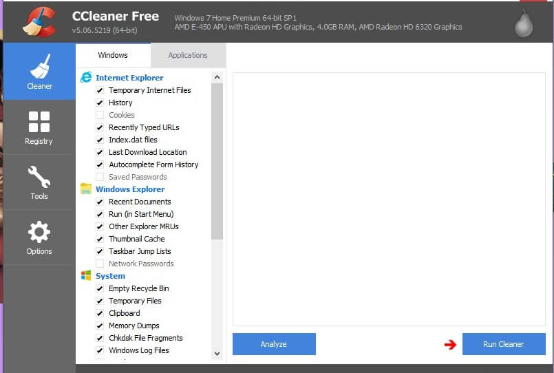Image resolution: width=554 pixels, height=373 pixels.
Task: Click the list scroll down arrow
Action: coord(217,353)
